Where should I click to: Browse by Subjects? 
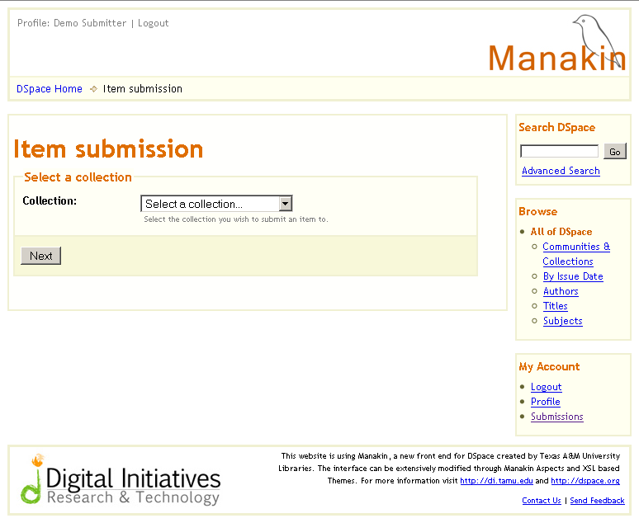coord(562,321)
